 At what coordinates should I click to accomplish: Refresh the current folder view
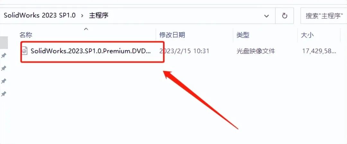click(284, 16)
